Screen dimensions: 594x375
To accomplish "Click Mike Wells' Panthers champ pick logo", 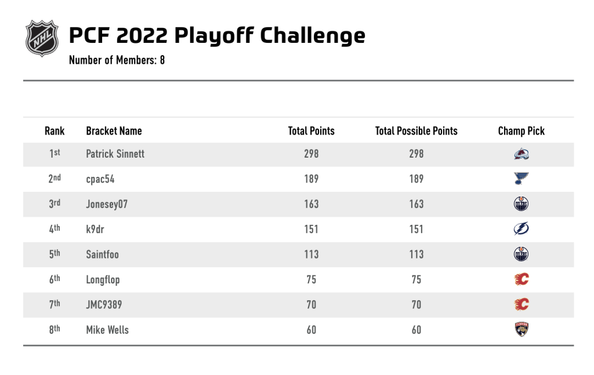I will [521, 330].
